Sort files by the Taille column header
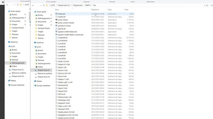This screenshot has height=119, width=213. click(126, 10)
